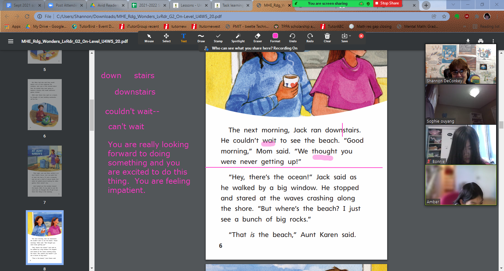The height and width of the screenshot is (271, 504).
Task: Print the PDF document
Action: click(x=481, y=41)
